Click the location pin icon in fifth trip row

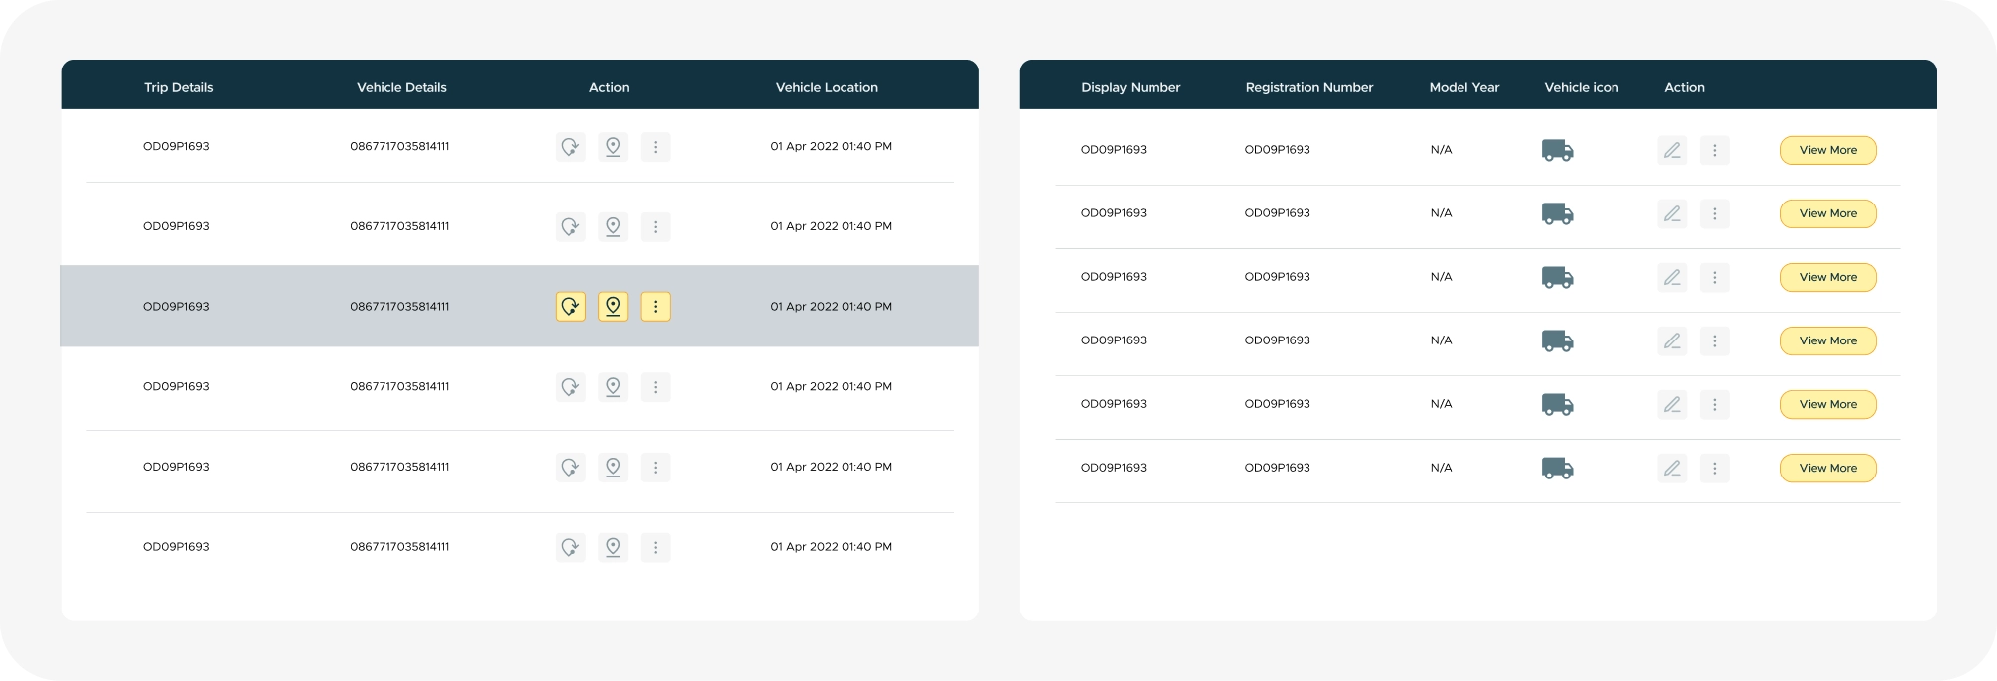click(x=613, y=467)
